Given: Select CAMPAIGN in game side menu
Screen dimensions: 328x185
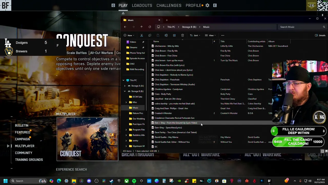Looking at the screenshot, I should (x=22, y=139).
